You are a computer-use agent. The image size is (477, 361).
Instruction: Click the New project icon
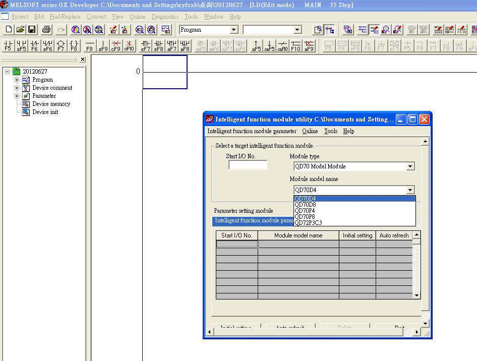click(8, 30)
